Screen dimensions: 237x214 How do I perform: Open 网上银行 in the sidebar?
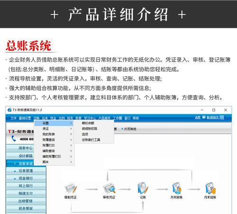(x=26, y=186)
